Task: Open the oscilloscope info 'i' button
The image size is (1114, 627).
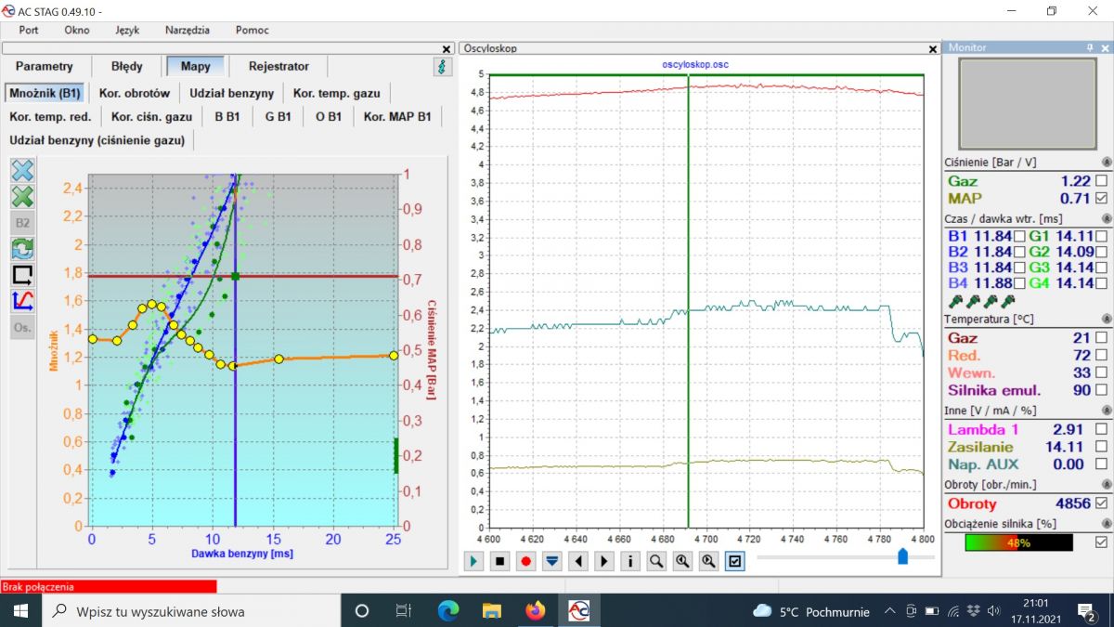Action: click(630, 561)
